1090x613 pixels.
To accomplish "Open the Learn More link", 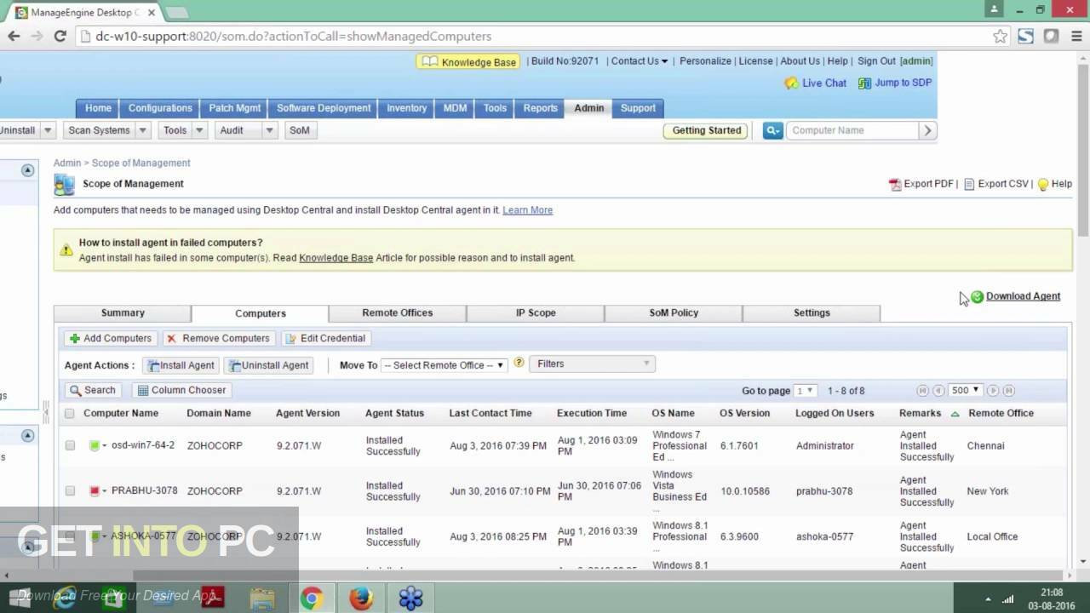I will coord(527,210).
